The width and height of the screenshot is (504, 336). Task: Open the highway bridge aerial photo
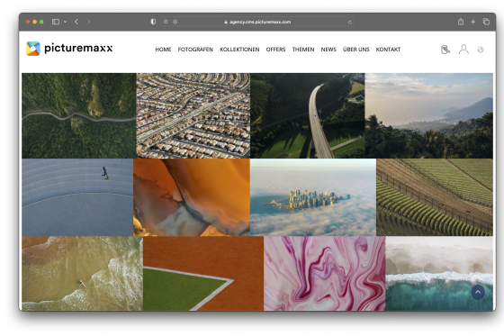click(x=307, y=115)
